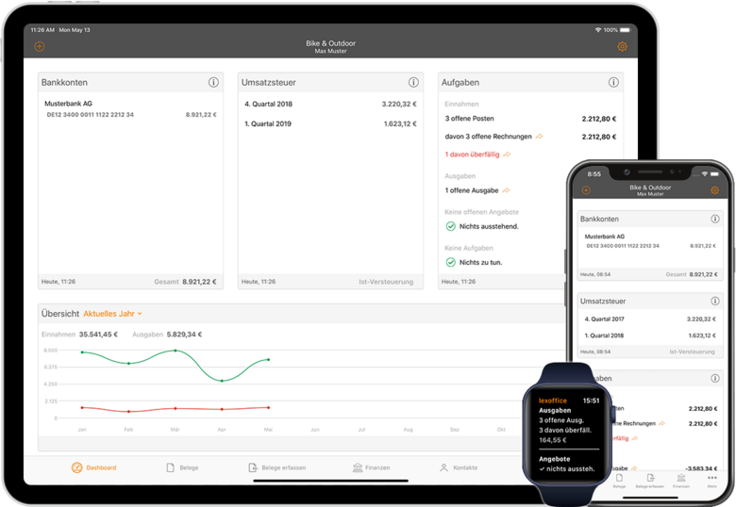
Task: Switch to the iPad Dashboard tab
Action: tap(93, 467)
